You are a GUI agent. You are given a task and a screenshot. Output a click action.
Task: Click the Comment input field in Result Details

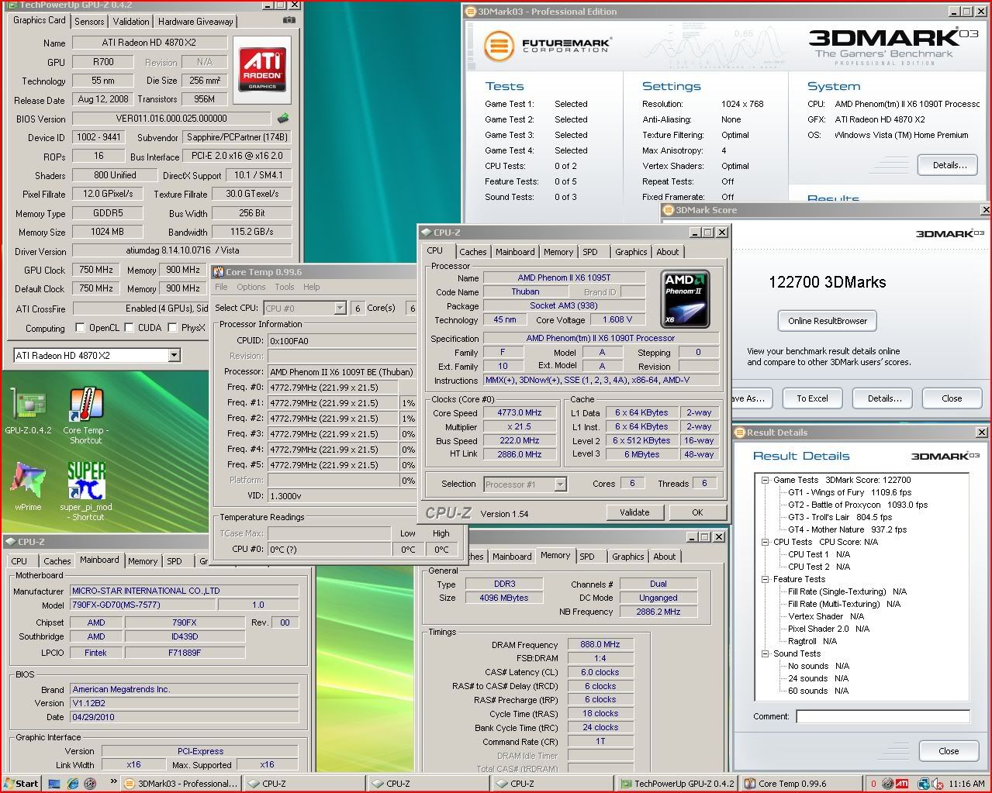pyautogui.click(x=883, y=716)
